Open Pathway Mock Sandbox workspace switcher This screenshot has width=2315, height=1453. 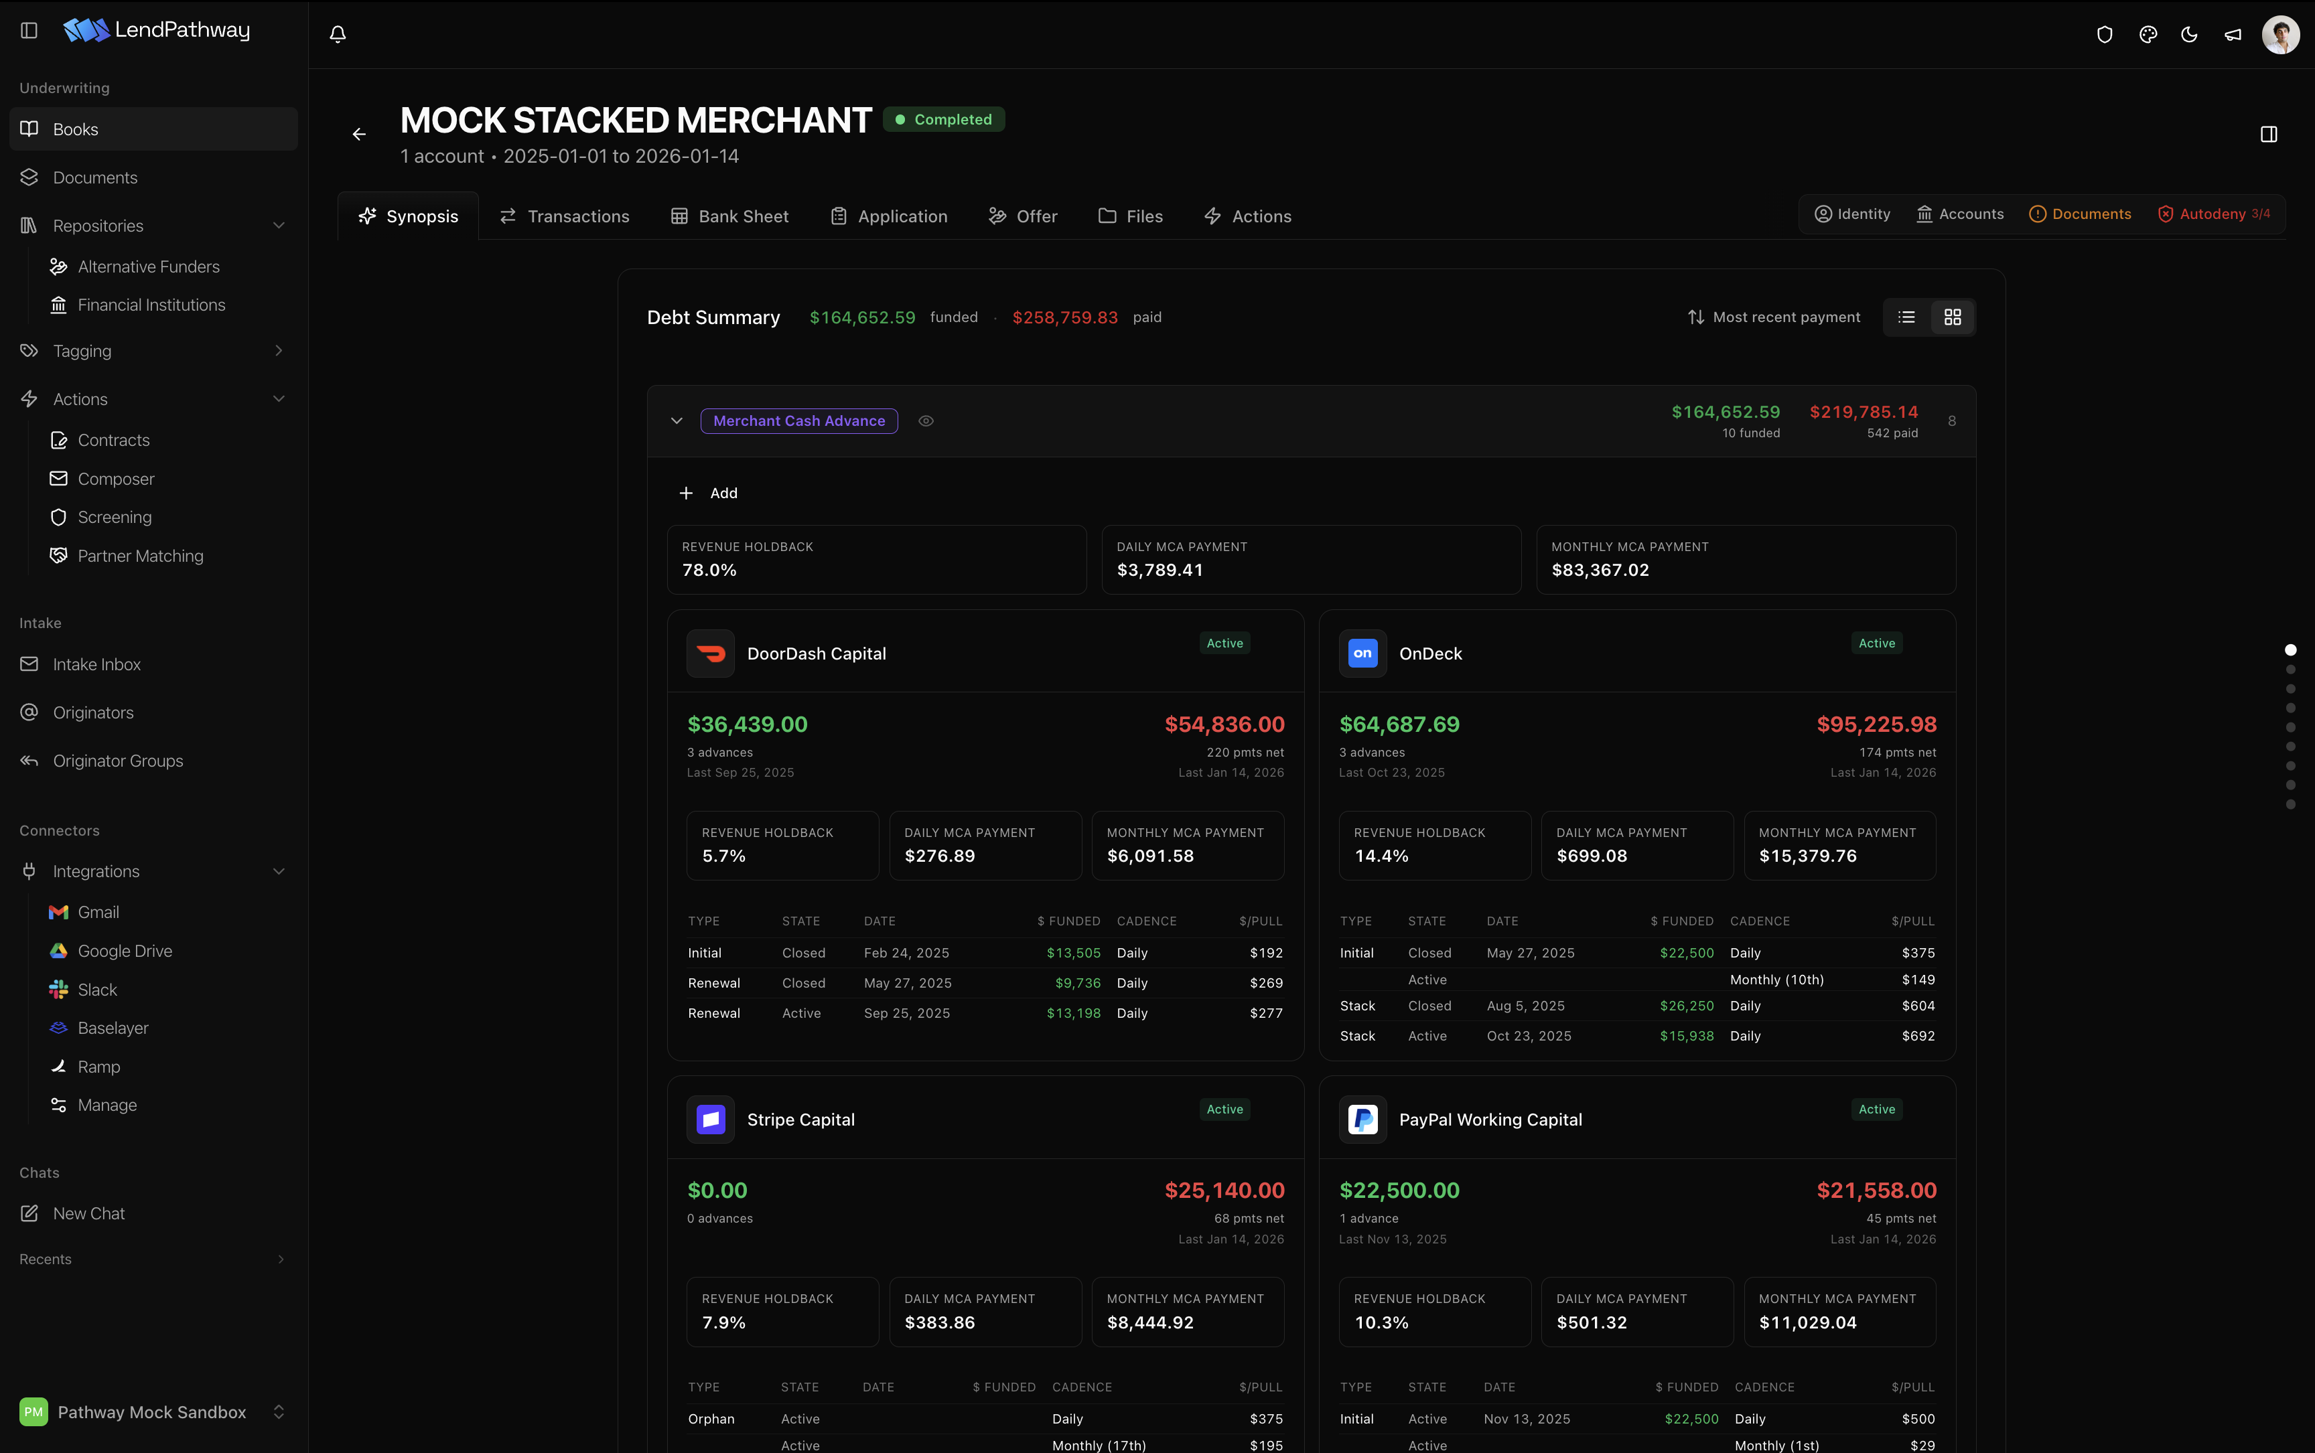click(154, 1411)
